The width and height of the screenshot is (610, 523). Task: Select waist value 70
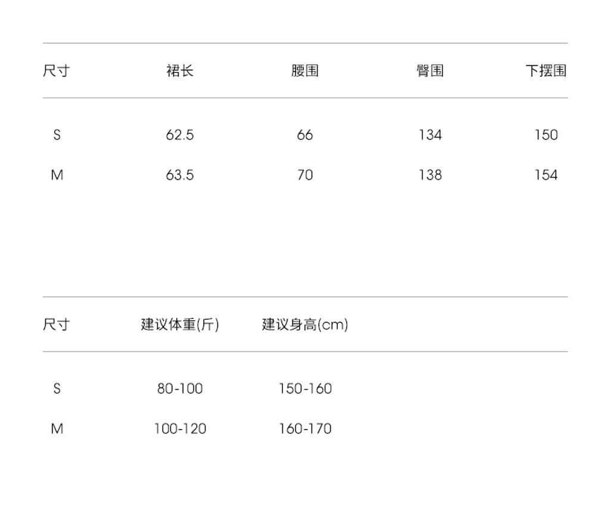click(305, 175)
